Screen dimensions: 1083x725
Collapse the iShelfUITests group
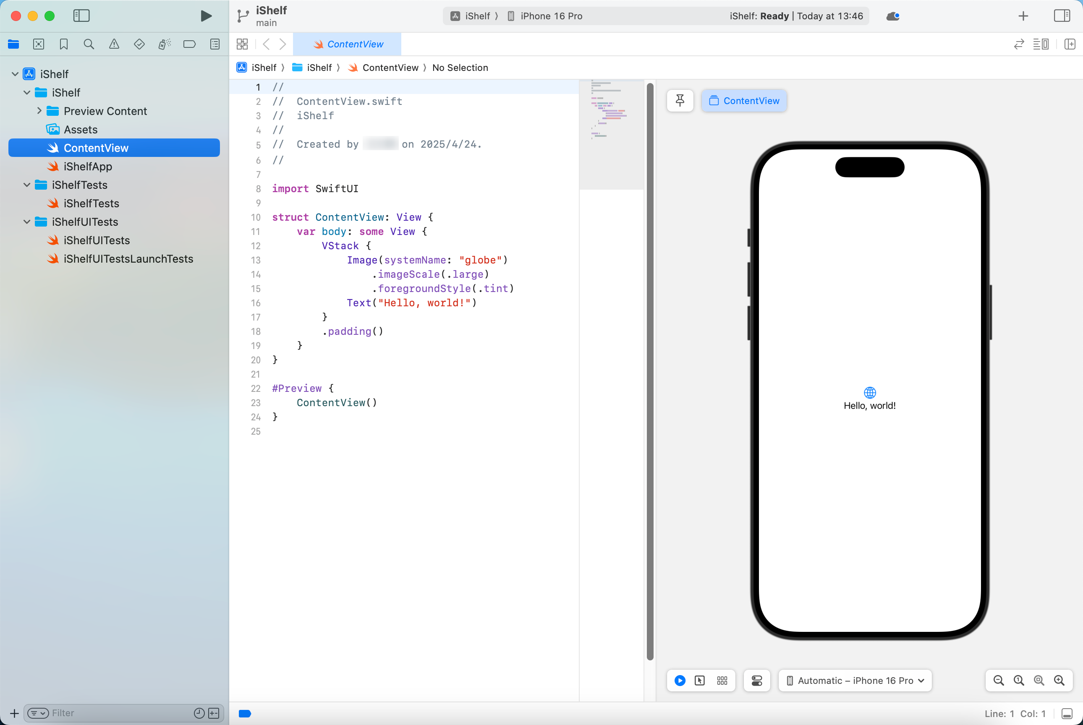(27, 222)
